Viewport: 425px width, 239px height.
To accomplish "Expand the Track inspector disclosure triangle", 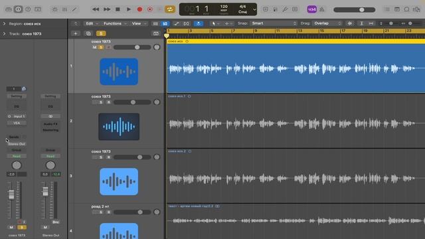I will 4,34.
